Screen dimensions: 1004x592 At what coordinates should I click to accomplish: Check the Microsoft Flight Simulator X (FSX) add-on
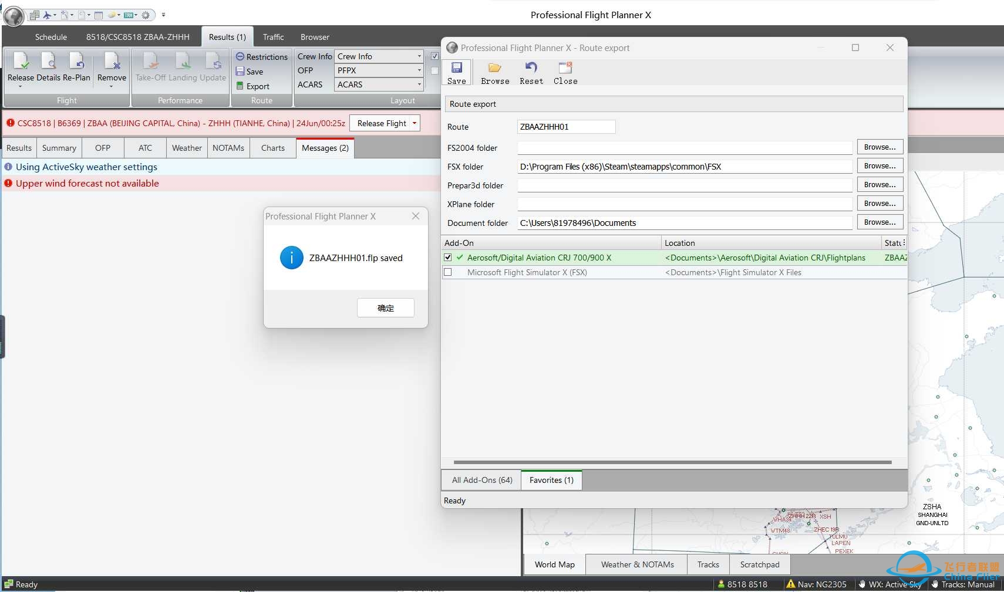point(448,272)
